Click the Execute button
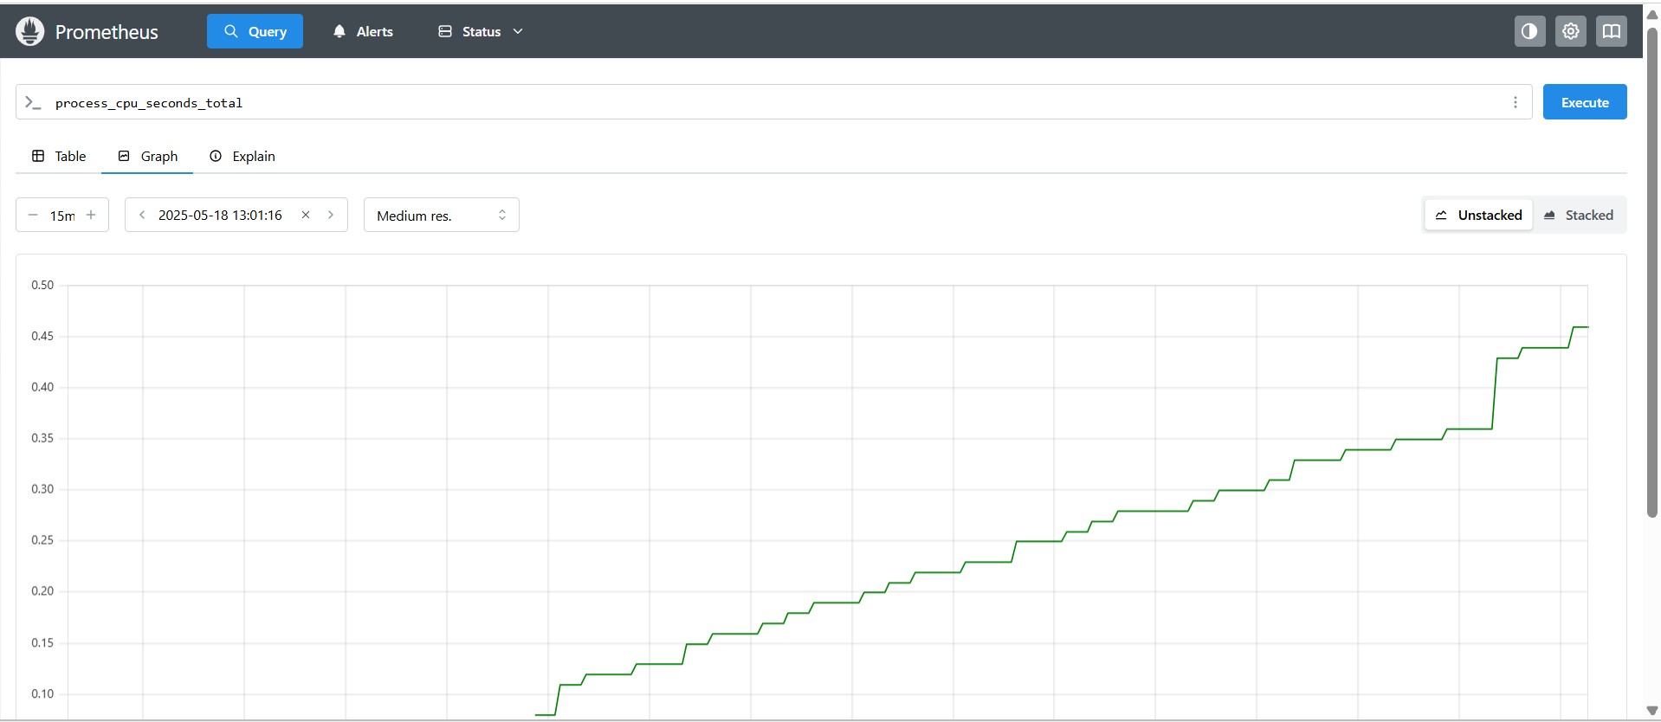This screenshot has width=1661, height=722. click(x=1585, y=102)
